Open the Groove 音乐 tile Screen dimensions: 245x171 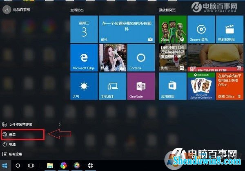point(201,29)
